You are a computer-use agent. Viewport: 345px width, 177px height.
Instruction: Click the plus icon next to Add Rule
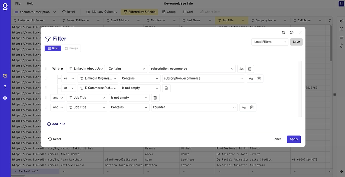coord(49,124)
